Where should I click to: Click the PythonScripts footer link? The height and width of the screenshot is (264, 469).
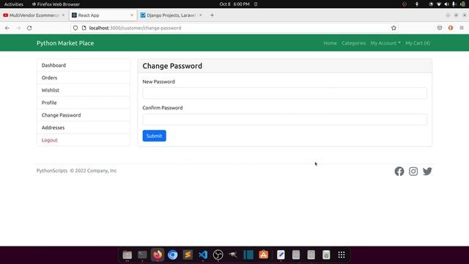coord(52,171)
